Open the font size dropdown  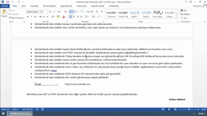coord(47,12)
